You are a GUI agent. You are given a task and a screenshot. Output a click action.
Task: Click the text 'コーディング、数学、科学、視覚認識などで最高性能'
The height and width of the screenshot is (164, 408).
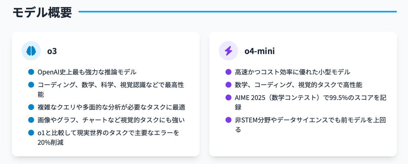[110, 85]
